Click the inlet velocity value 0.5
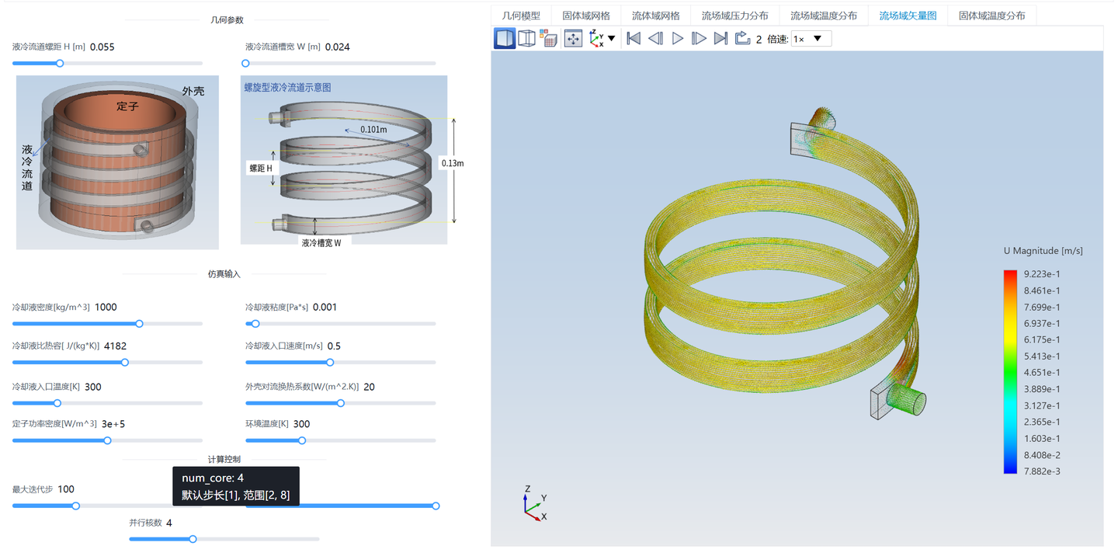Image resolution: width=1118 pixels, height=553 pixels. (x=334, y=346)
